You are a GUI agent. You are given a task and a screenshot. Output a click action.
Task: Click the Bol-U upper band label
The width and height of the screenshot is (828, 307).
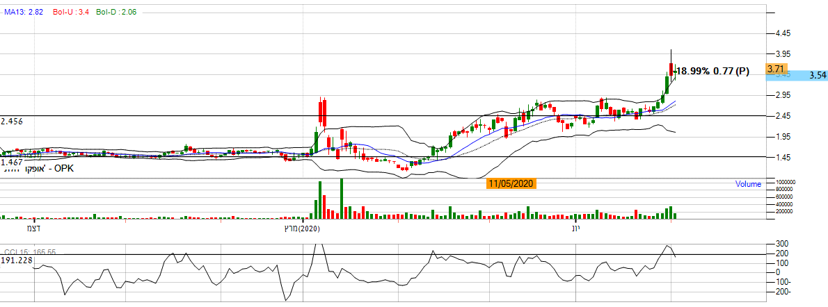pos(70,13)
